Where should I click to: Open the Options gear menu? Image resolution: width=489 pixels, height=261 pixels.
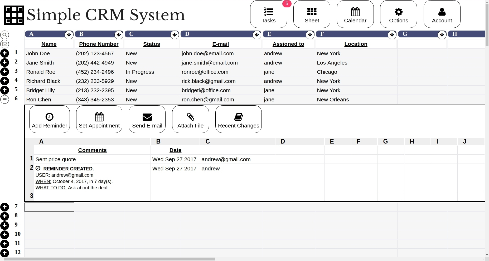tap(398, 14)
